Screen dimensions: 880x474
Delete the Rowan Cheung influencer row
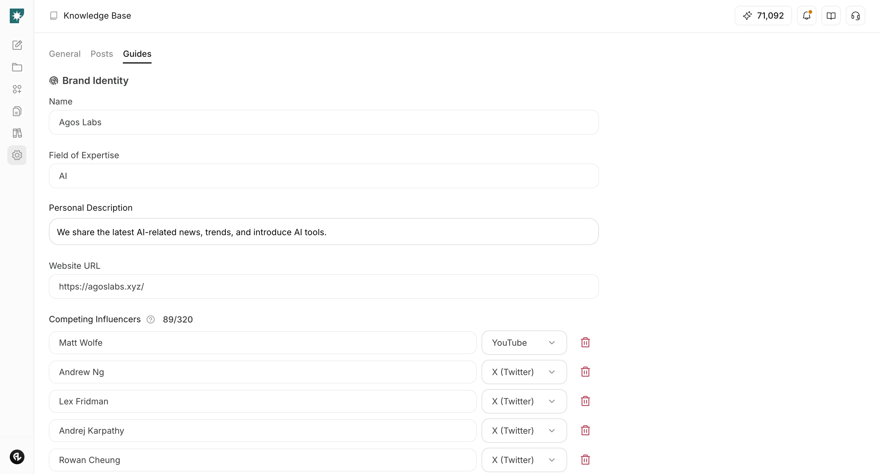585,460
